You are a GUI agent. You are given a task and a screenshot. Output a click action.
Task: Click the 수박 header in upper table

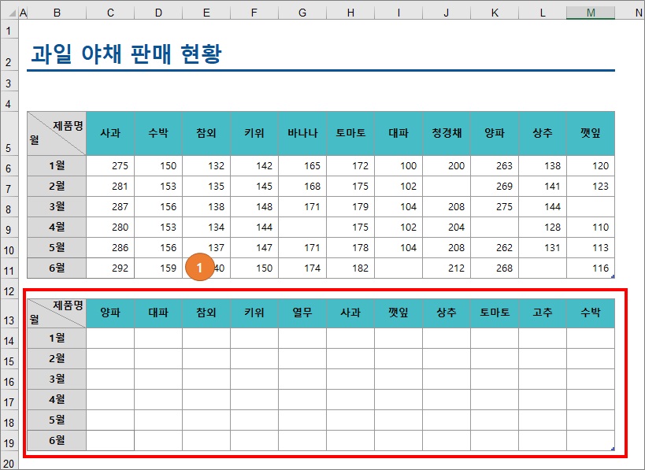158,133
